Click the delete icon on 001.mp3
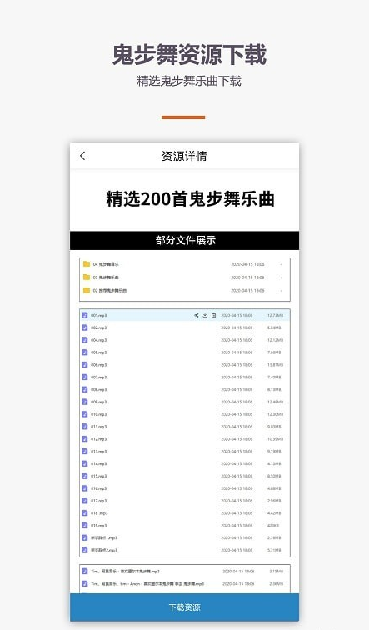 tap(213, 315)
